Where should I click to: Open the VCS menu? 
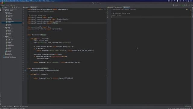[44, 1]
